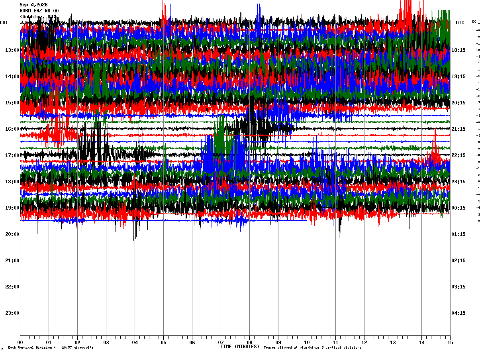The width and height of the screenshot is (482, 353).
Task: Click the DC column header label
Action: 474,22
